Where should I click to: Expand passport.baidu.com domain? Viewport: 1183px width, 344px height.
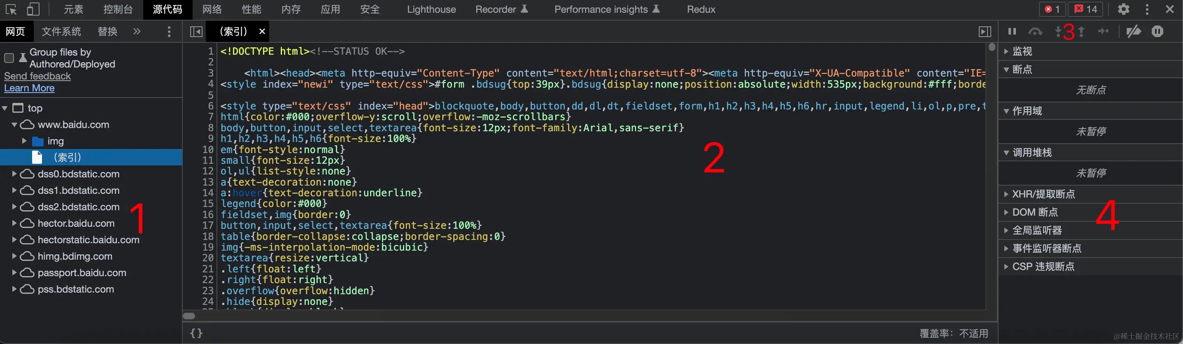click(14, 273)
